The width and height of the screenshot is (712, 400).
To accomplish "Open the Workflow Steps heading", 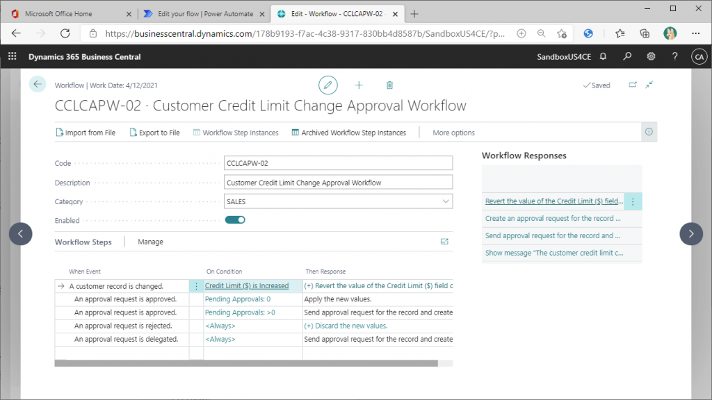I will (83, 242).
